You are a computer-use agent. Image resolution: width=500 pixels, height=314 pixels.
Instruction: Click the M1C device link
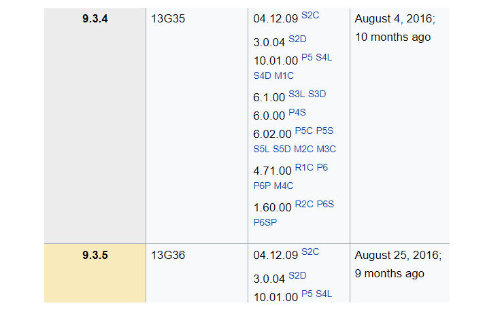[284, 75]
